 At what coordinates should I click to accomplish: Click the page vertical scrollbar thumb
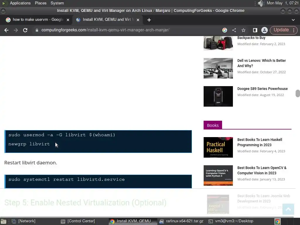click(x=298, y=93)
